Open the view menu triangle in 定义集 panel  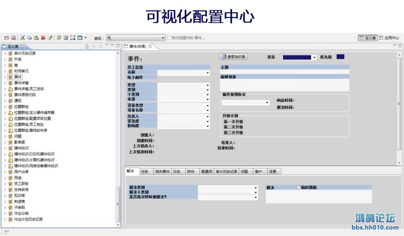pyautogui.click(x=107, y=45)
